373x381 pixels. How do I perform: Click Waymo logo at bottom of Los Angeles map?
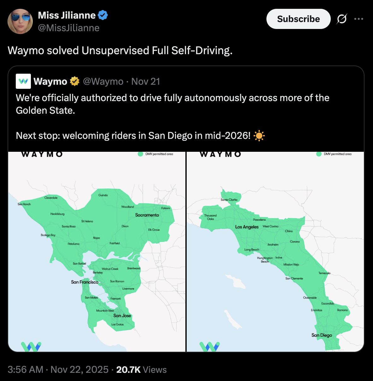pyautogui.click(x=210, y=346)
